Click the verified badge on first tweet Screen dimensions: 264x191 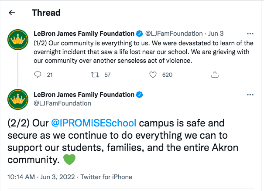tap(139, 34)
